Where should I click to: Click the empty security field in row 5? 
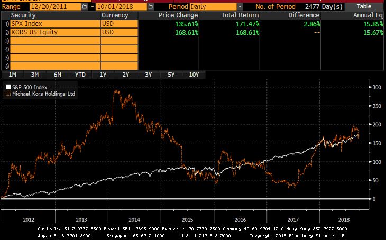[x=55, y=58]
